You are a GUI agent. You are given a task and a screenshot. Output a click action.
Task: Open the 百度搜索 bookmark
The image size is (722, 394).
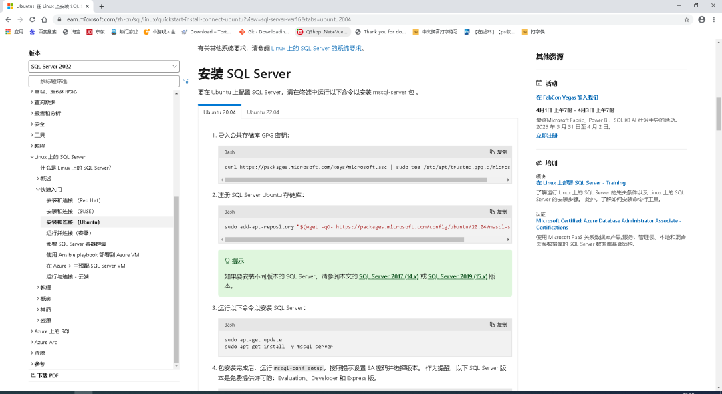point(43,32)
